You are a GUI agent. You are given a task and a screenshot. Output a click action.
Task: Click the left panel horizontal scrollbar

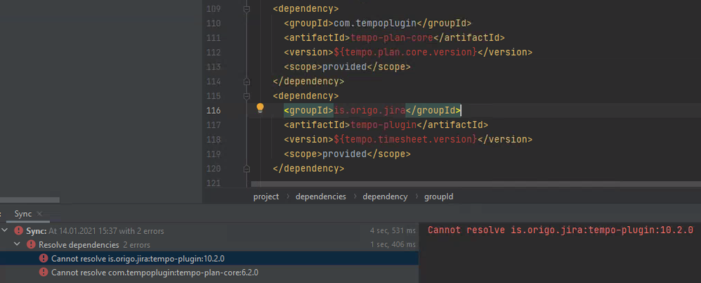pyautogui.click(x=30, y=200)
